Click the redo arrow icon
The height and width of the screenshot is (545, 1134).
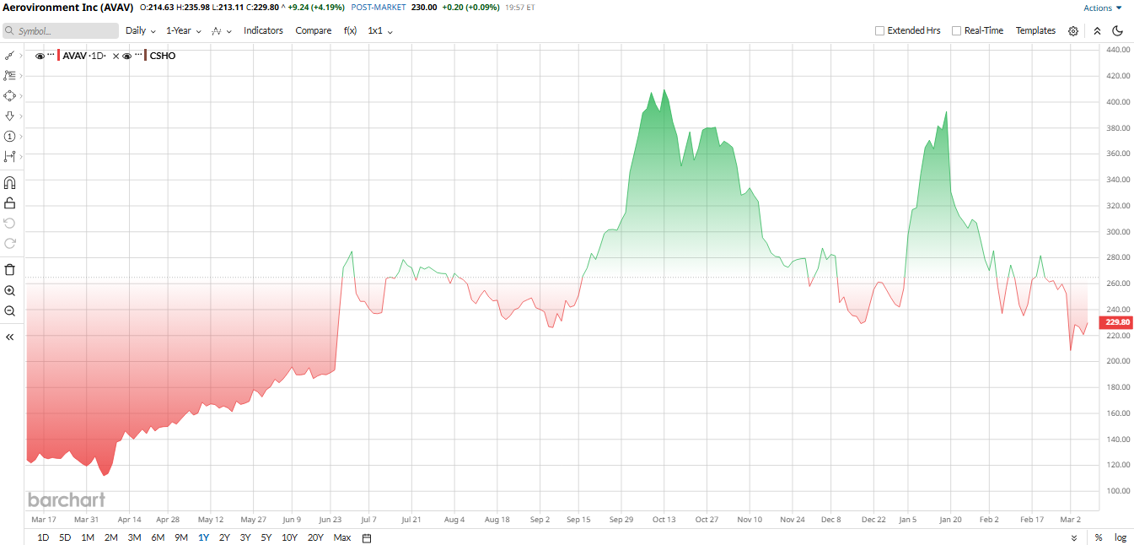(x=9, y=243)
